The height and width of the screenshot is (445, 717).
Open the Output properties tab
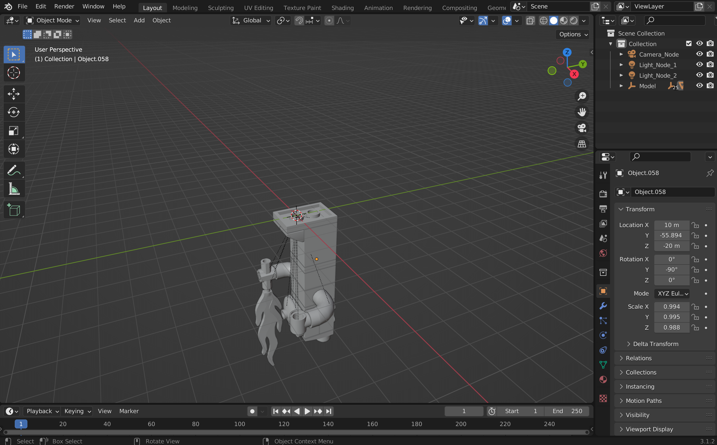click(603, 209)
